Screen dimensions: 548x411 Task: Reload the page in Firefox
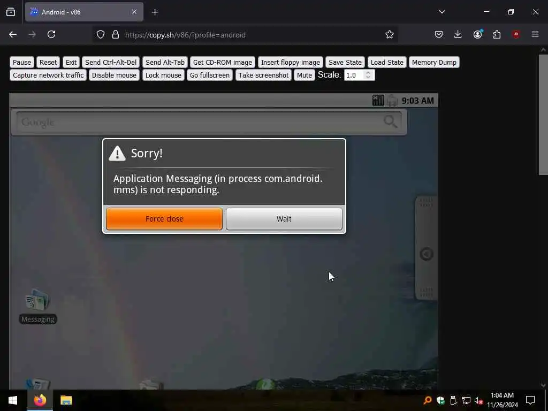point(51,34)
